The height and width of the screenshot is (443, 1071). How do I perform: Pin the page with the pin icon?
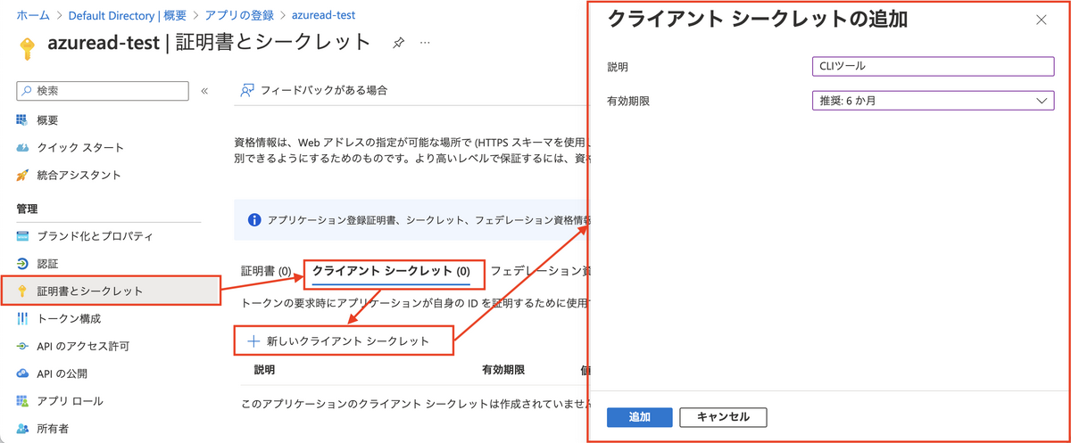[397, 42]
